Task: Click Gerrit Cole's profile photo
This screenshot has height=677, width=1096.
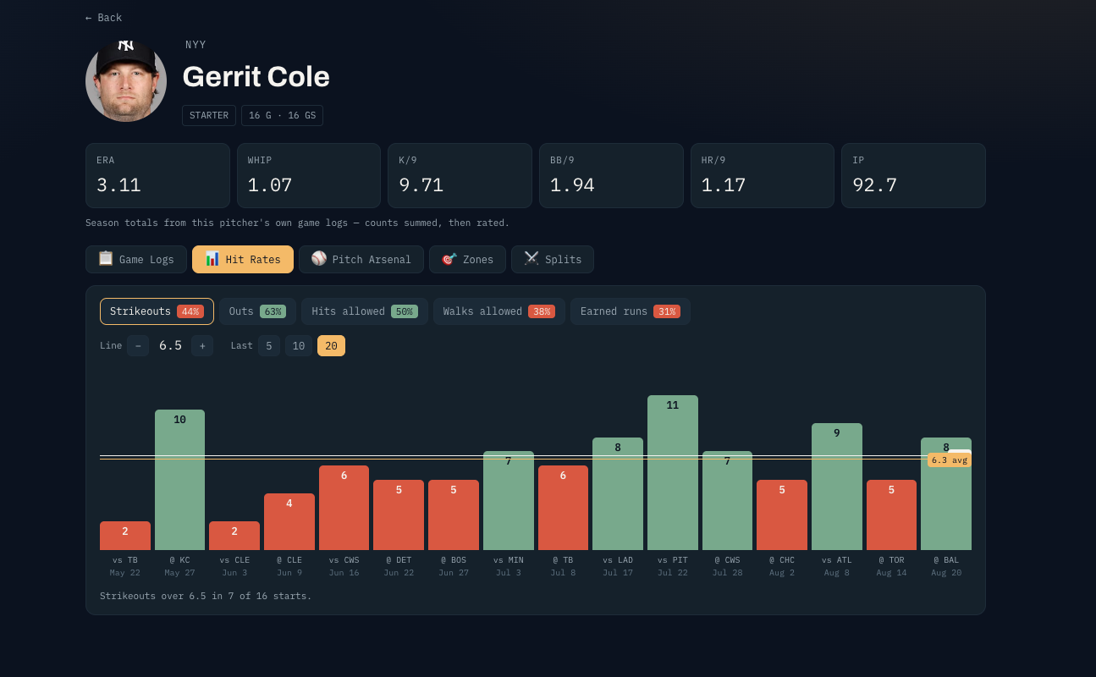Action: click(126, 81)
